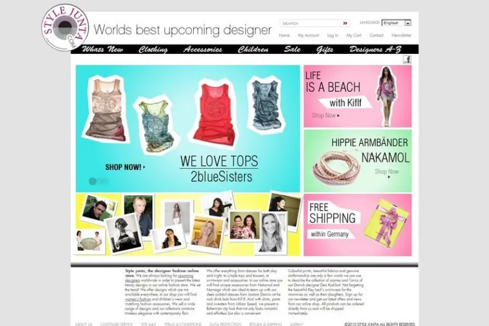
Task: Open Imprint footer link
Action: point(296,324)
